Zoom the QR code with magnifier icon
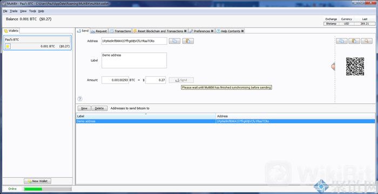 point(367,41)
